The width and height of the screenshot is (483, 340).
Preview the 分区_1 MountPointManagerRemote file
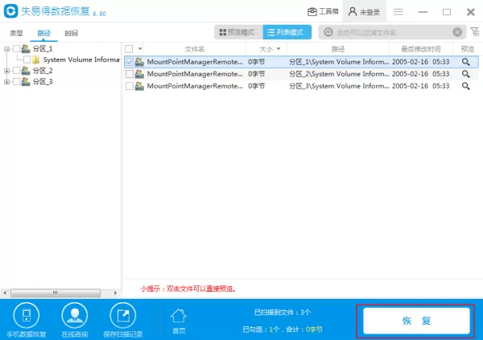click(466, 62)
